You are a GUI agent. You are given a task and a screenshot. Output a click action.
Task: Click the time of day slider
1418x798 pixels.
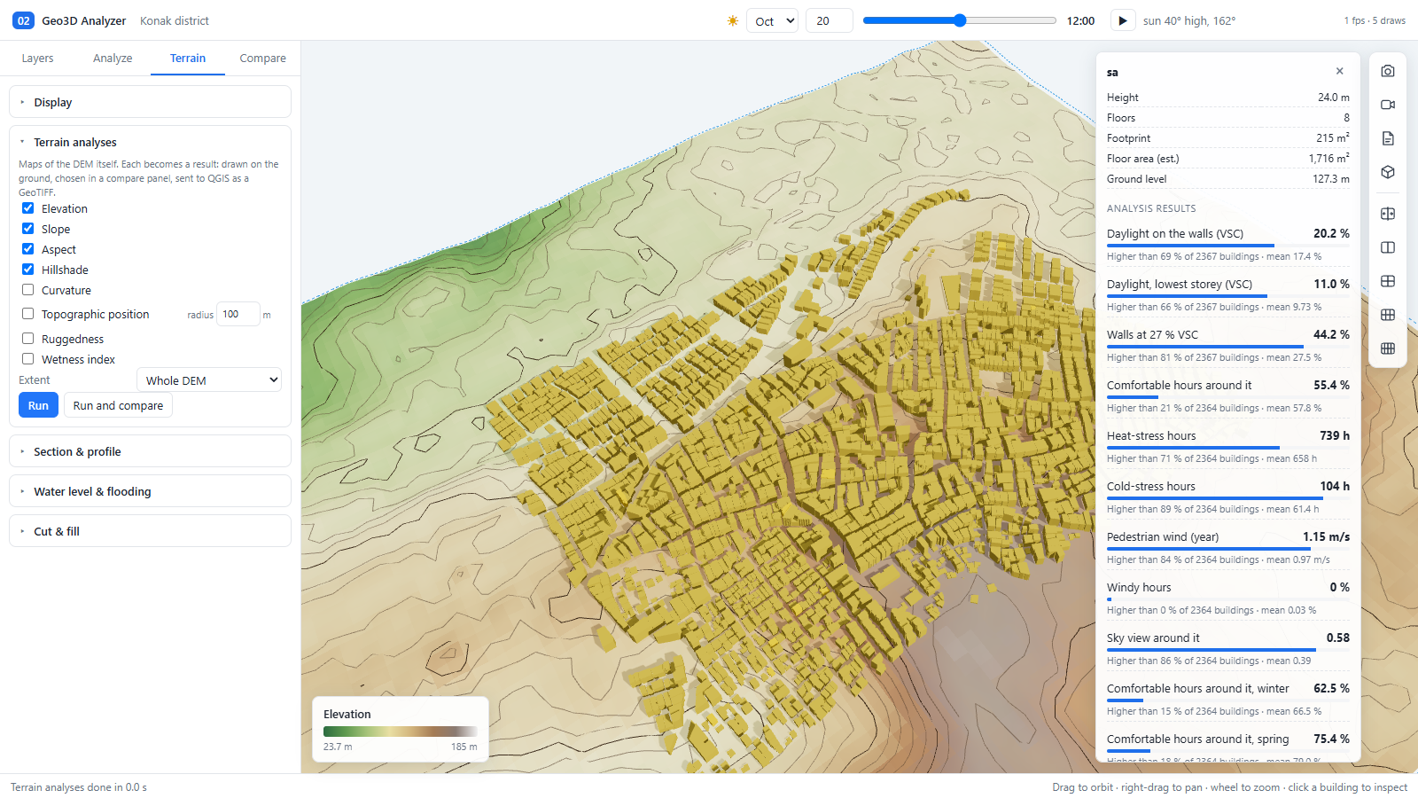point(960,20)
